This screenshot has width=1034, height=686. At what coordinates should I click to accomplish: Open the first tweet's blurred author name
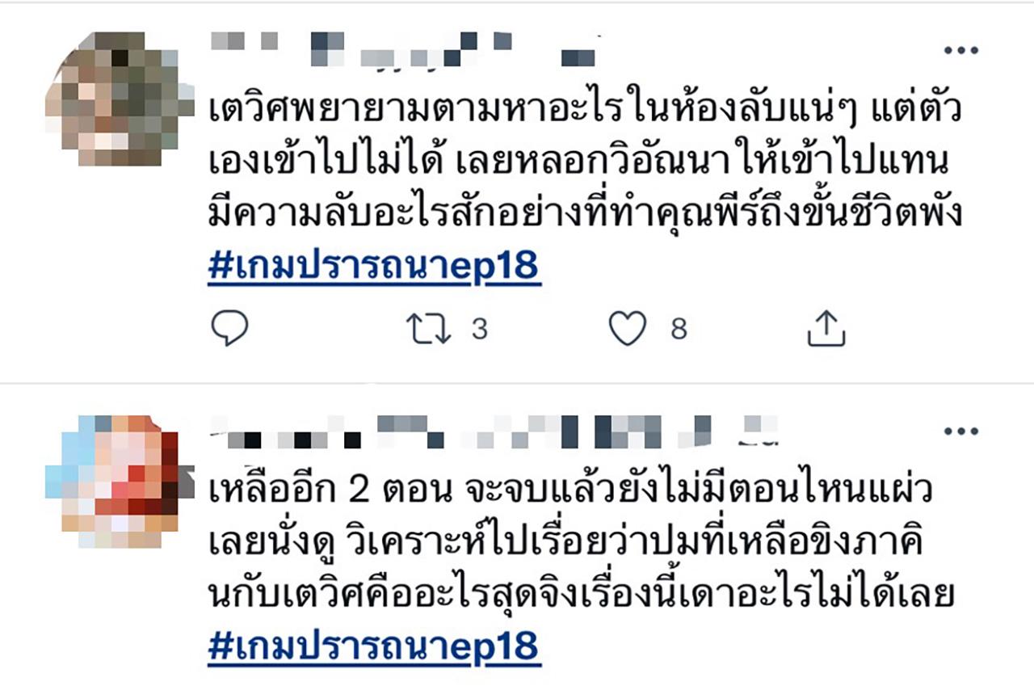pyautogui.click(x=404, y=48)
